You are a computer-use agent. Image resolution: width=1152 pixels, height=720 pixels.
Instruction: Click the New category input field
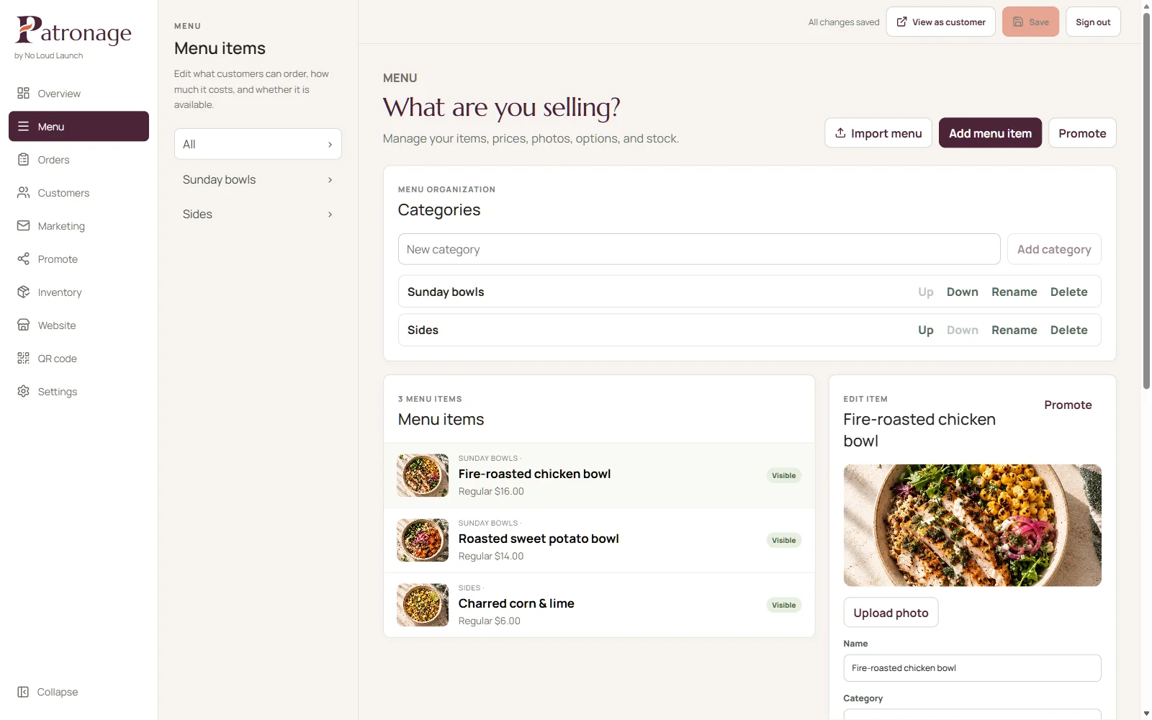[698, 249]
